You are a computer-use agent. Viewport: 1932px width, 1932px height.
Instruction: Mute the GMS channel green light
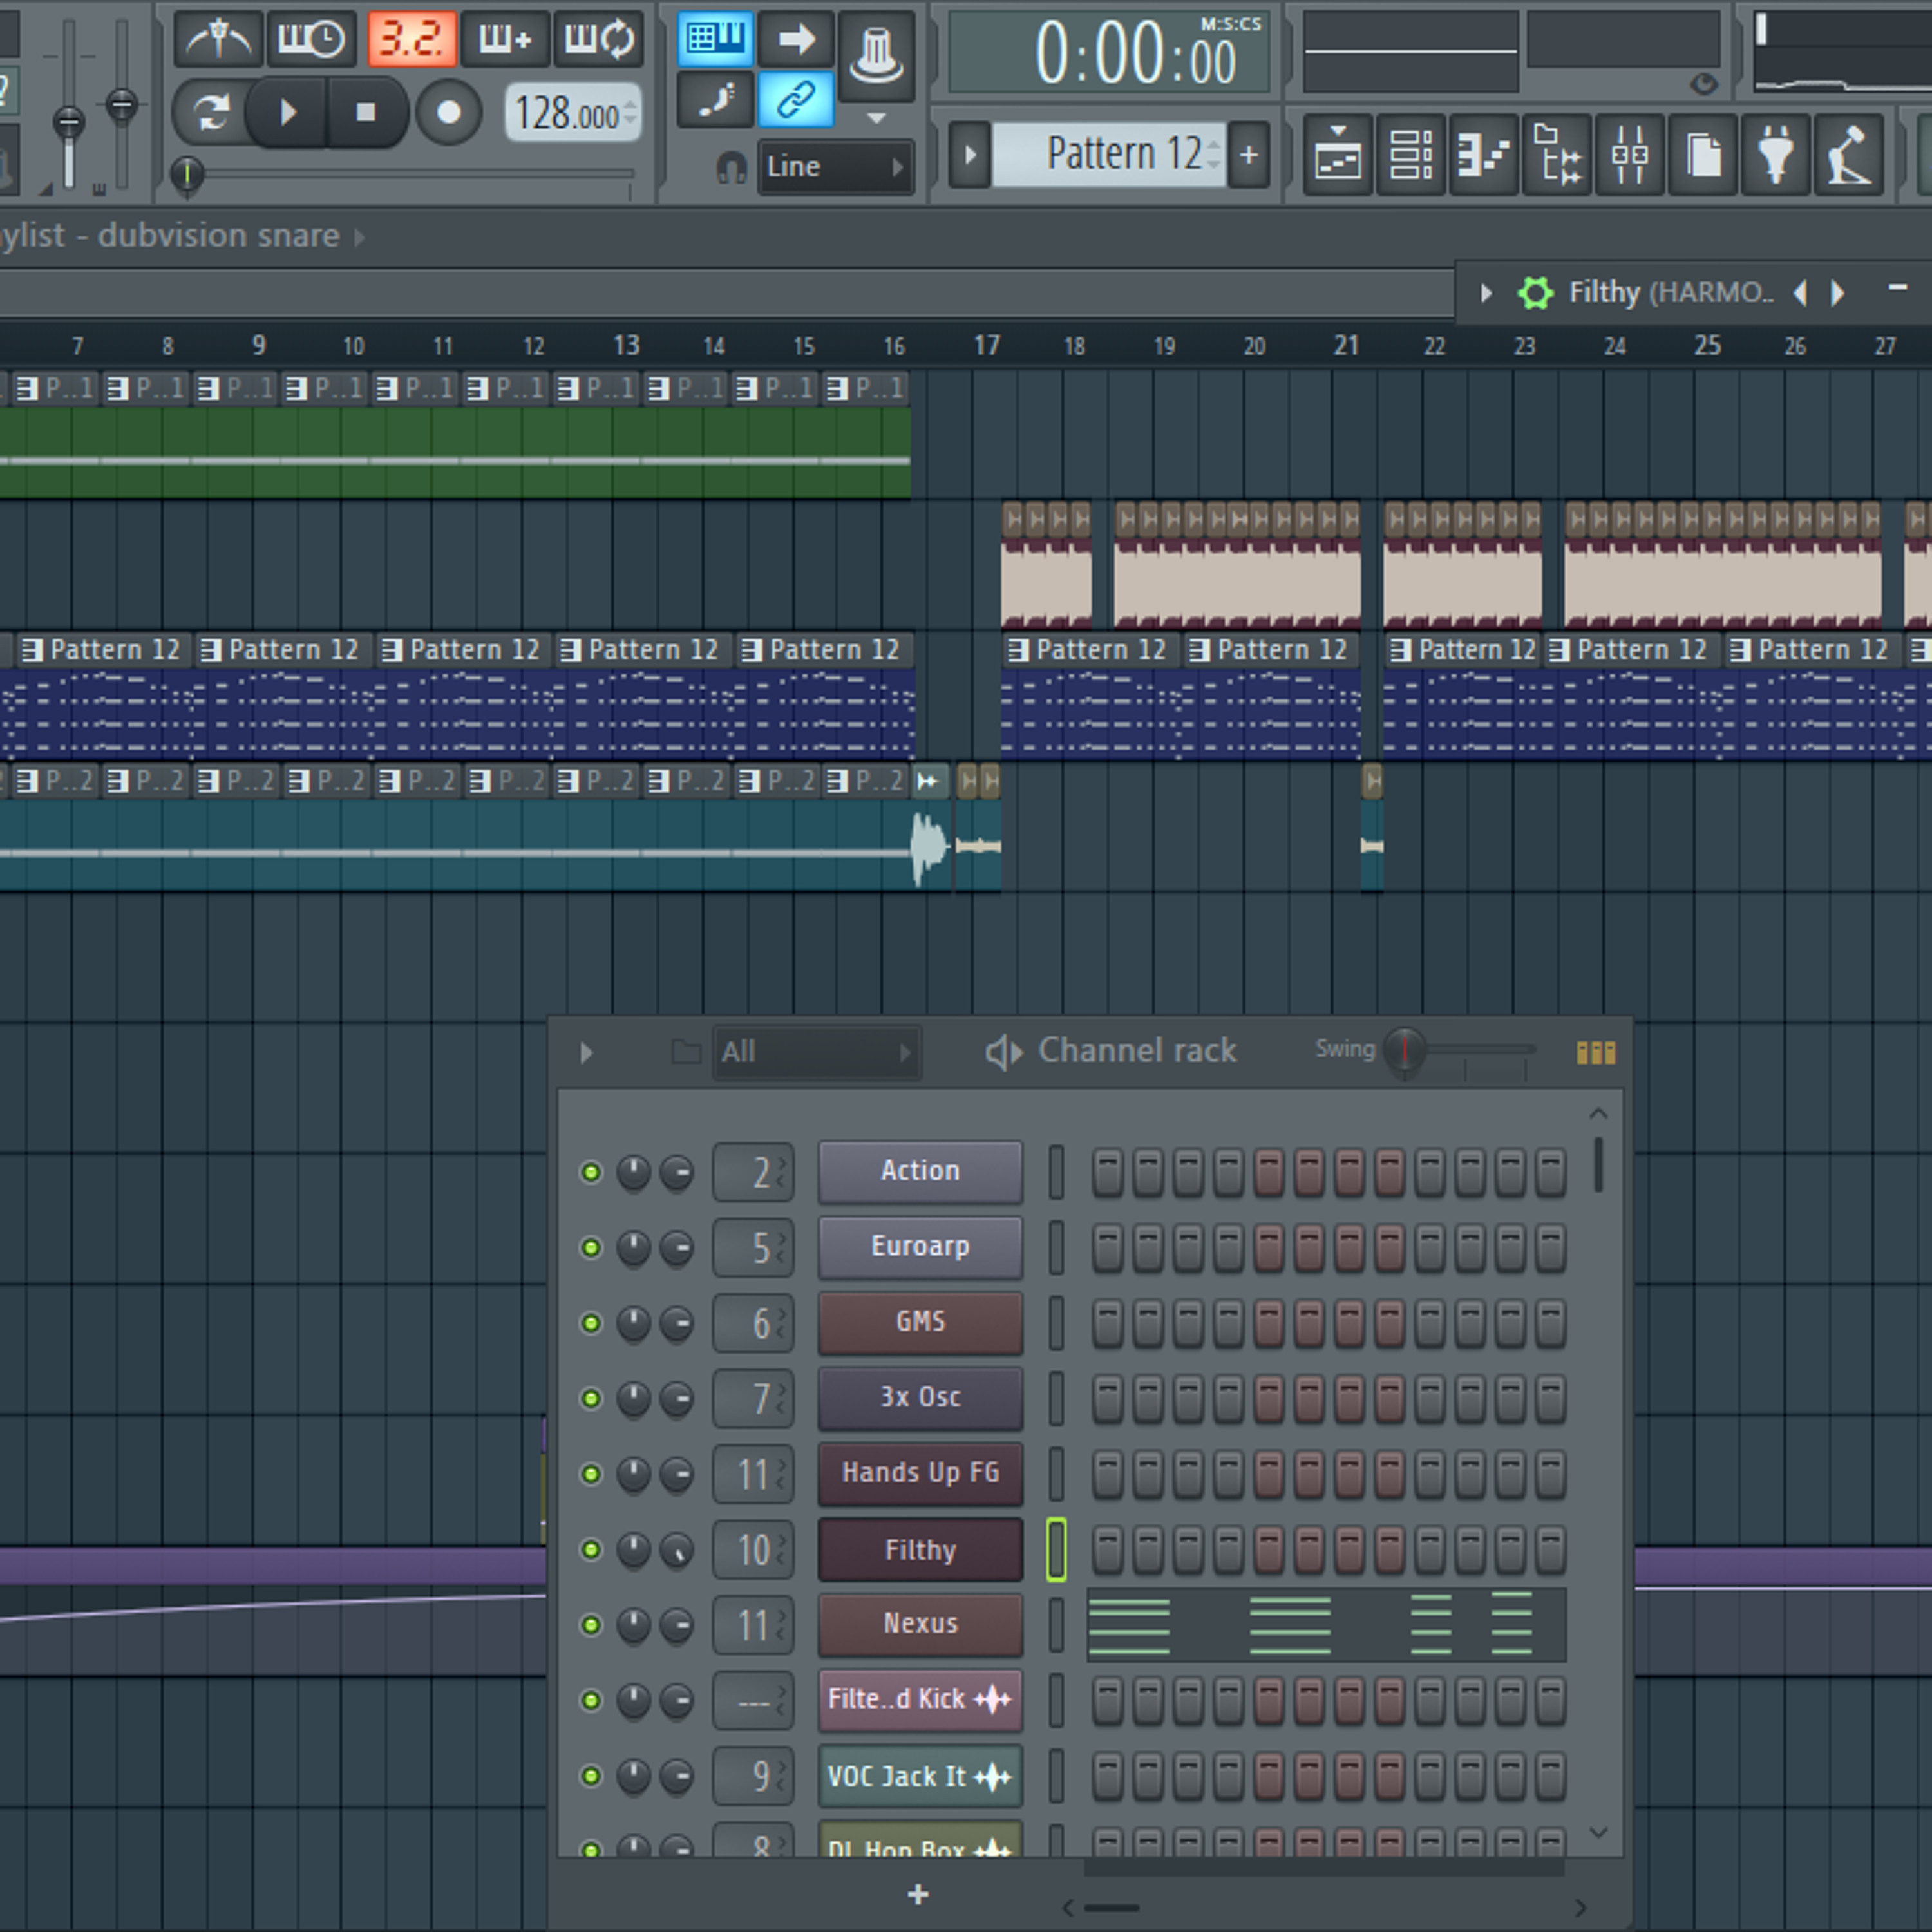point(591,1323)
